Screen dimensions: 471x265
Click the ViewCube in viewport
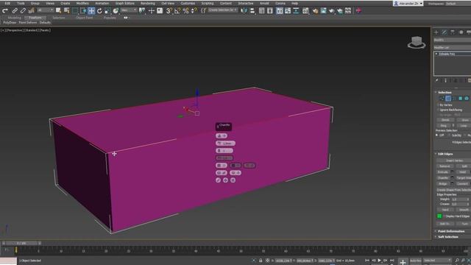[x=417, y=42]
